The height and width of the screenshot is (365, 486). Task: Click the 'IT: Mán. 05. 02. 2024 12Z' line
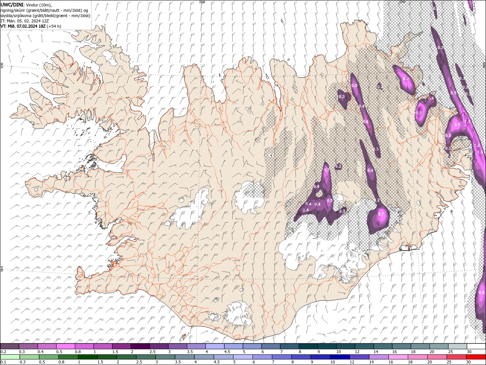(25, 21)
